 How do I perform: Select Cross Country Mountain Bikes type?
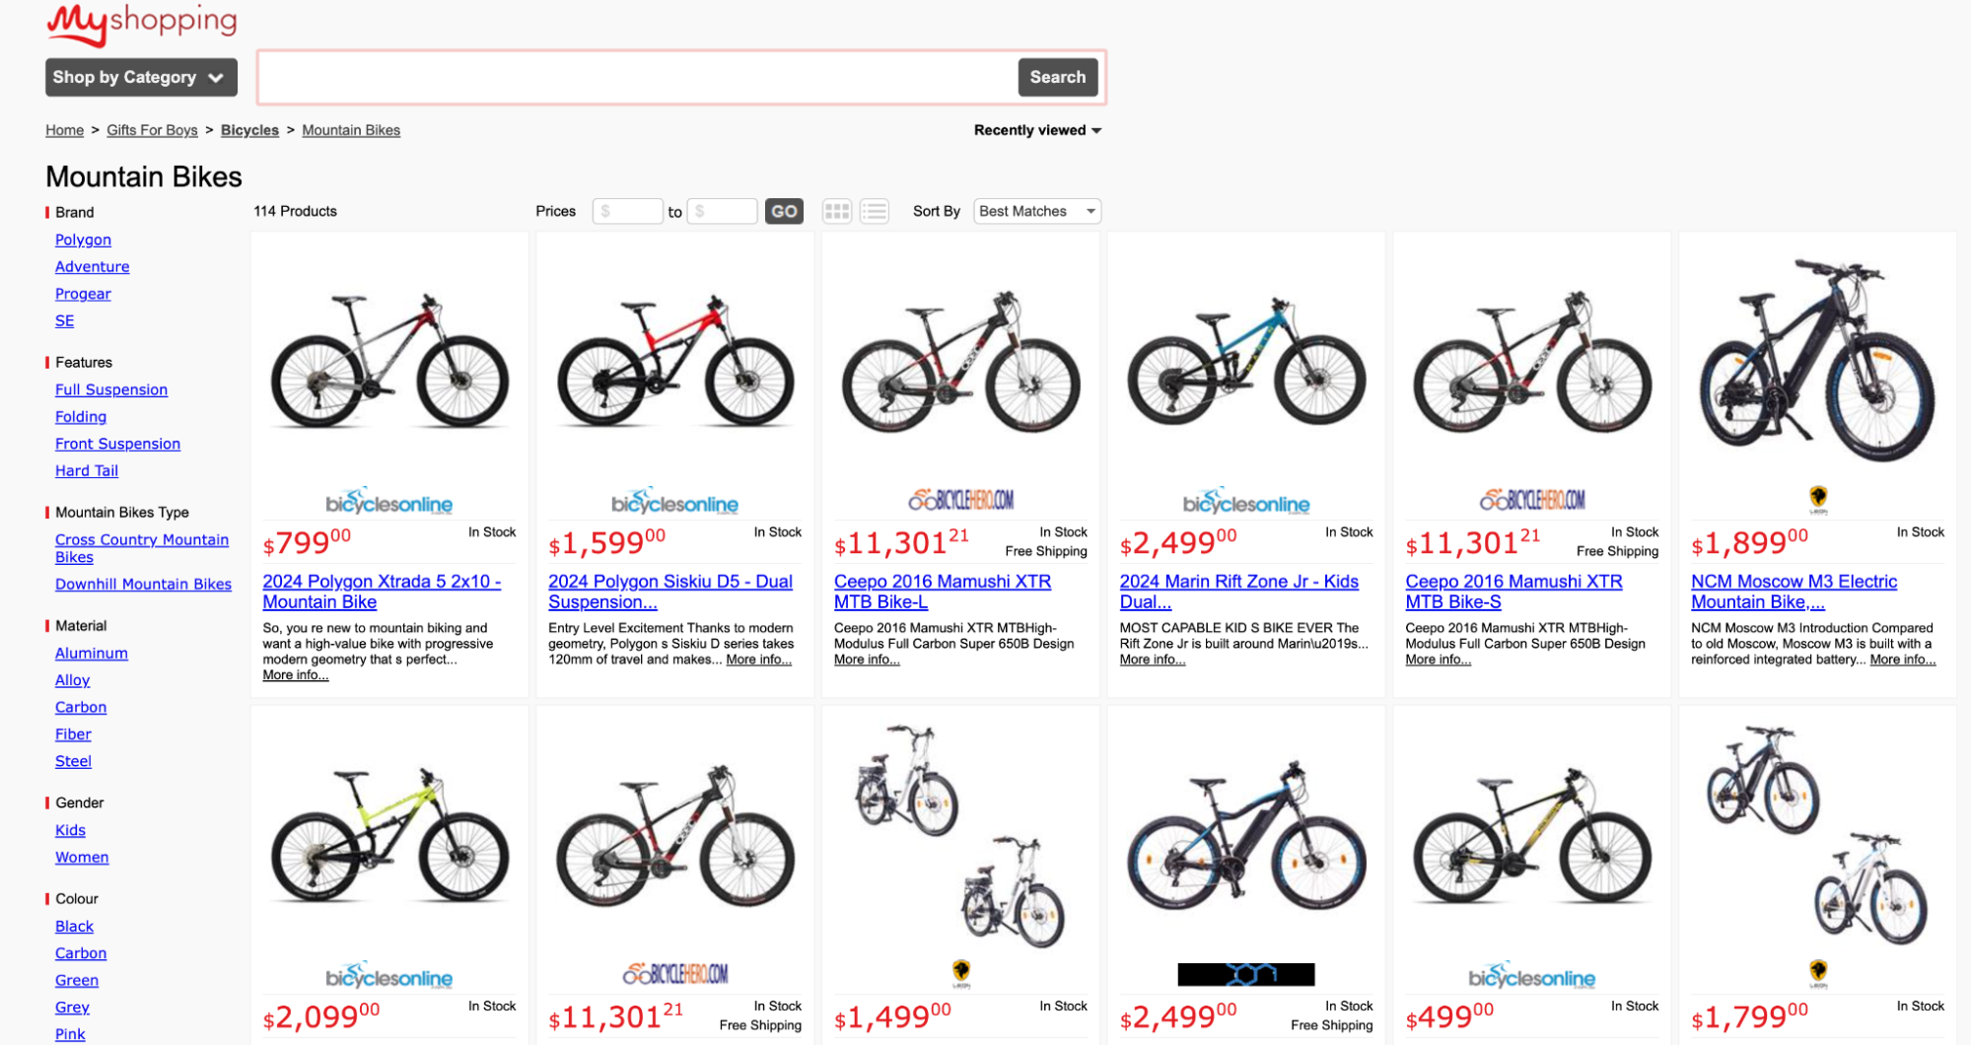point(142,548)
